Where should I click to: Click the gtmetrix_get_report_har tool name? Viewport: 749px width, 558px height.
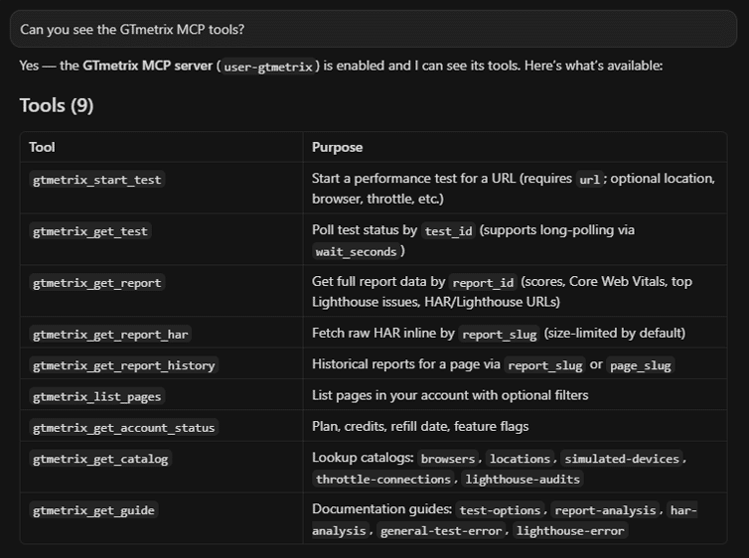tap(110, 335)
